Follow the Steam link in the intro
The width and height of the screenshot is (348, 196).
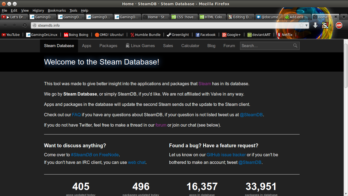tap(205, 84)
